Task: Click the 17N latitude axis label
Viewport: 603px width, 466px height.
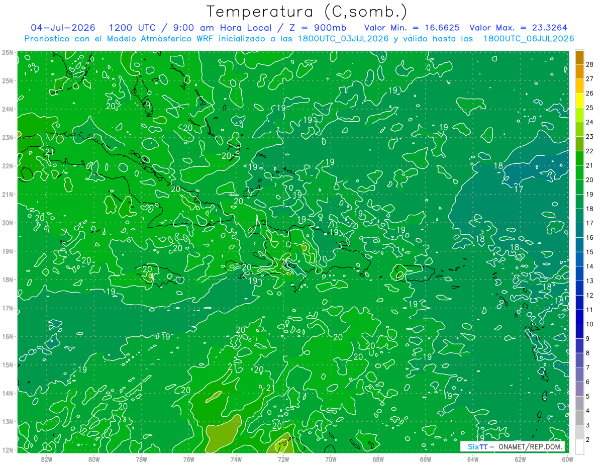Action: click(x=7, y=308)
